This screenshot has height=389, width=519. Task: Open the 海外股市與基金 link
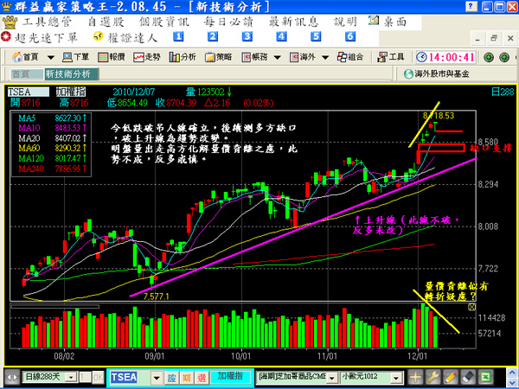click(437, 73)
